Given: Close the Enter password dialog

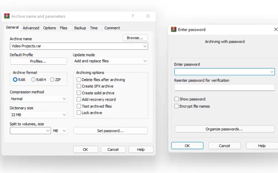Looking at the screenshot, I should [276, 29].
